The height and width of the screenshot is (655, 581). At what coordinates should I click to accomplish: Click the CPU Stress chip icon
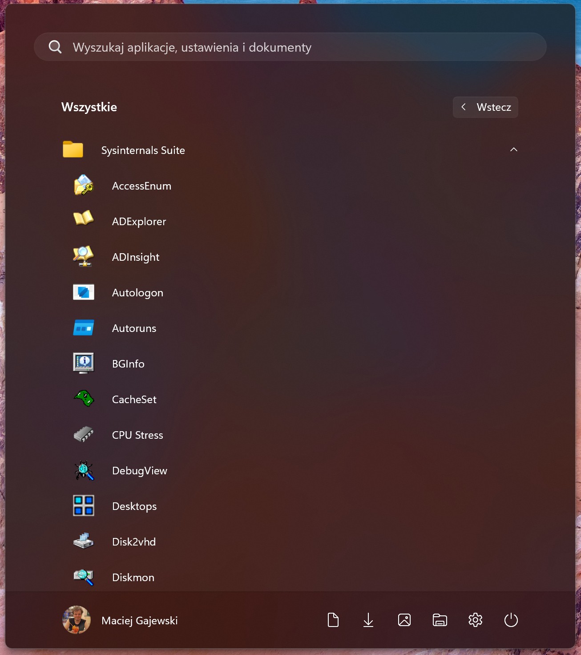pos(84,434)
